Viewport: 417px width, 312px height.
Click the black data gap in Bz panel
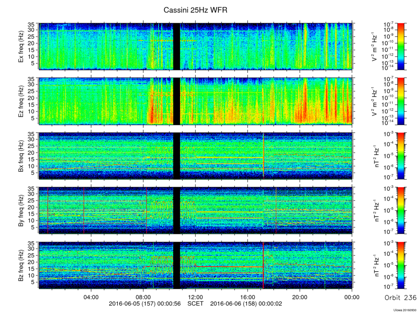[177, 266]
